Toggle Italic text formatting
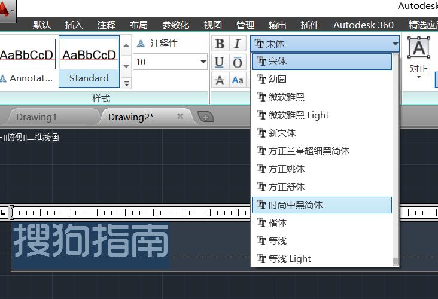The image size is (438, 299). (238, 44)
